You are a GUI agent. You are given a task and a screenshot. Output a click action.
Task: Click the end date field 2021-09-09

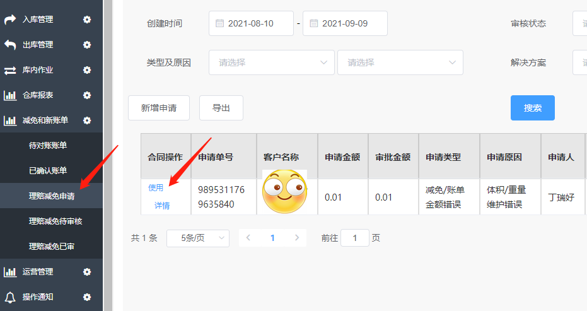[345, 23]
